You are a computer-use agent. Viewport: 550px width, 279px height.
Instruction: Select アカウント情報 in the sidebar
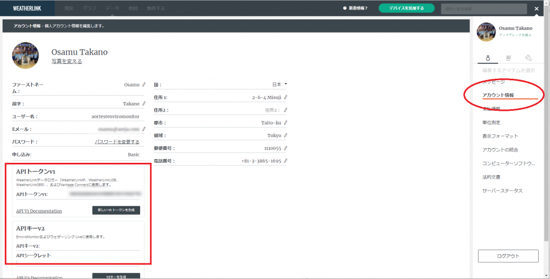point(498,95)
